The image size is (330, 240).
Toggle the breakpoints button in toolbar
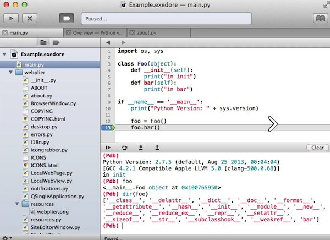(x=66, y=18)
